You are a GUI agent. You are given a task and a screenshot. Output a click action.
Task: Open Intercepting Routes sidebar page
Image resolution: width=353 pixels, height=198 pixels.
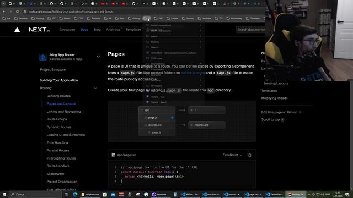pos(61,158)
